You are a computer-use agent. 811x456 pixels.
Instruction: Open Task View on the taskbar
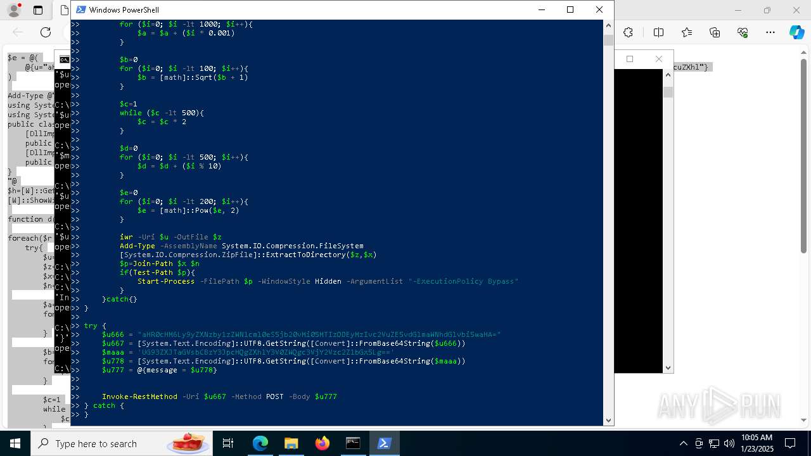coord(228,443)
